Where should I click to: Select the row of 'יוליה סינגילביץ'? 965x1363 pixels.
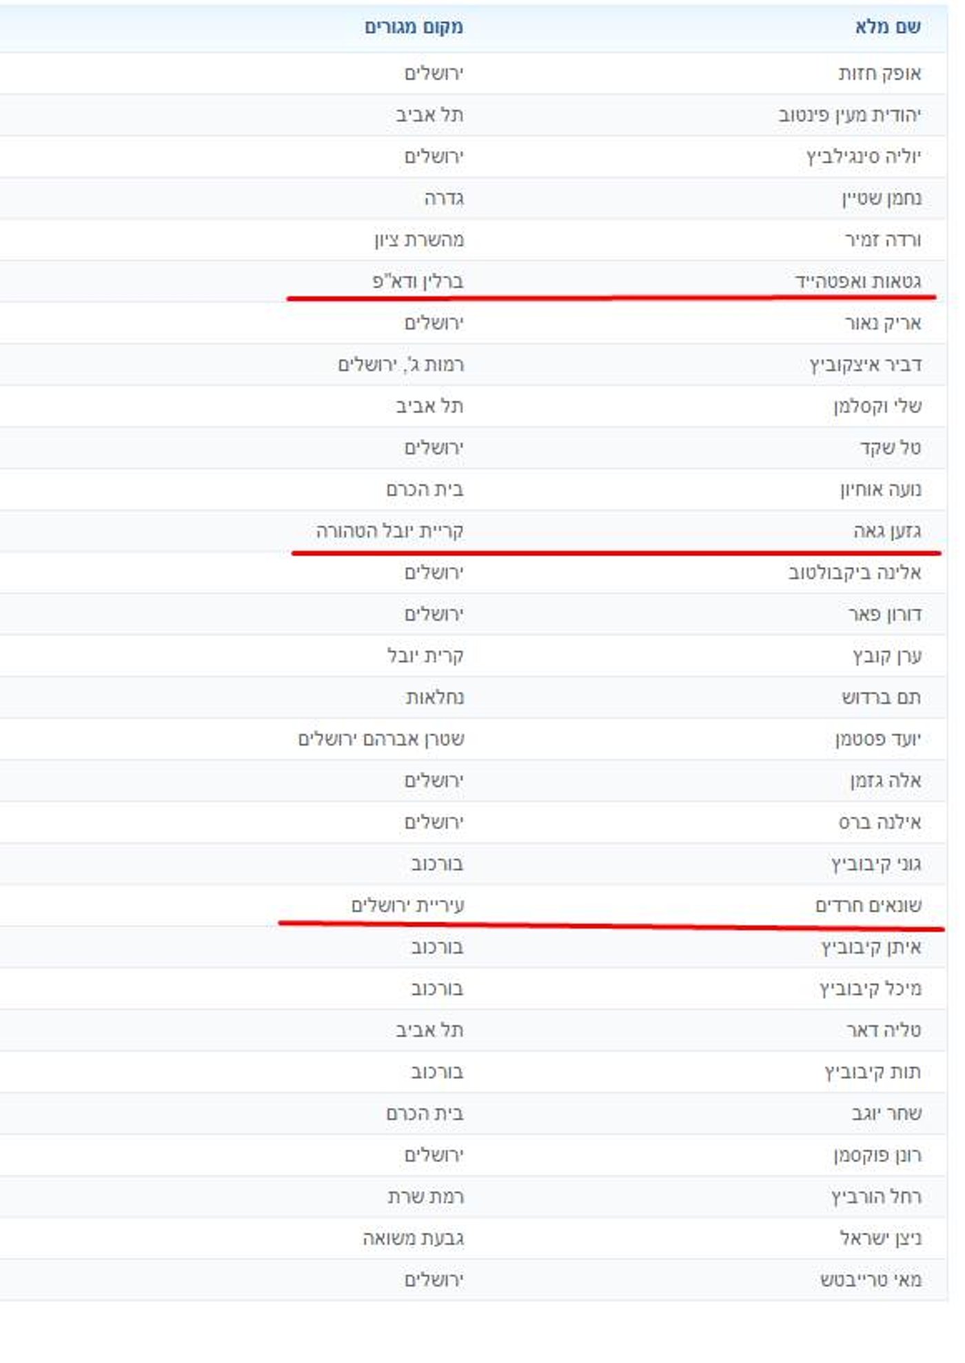pos(864,157)
